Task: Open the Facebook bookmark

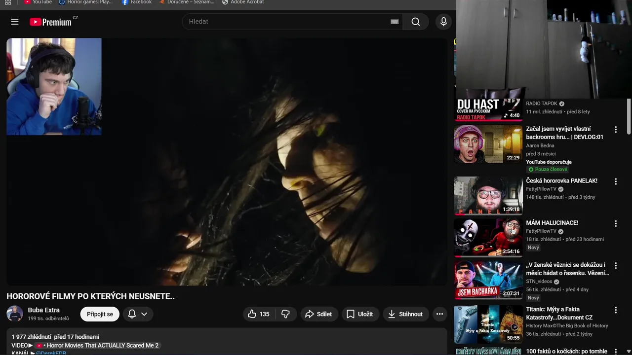Action: point(137,2)
